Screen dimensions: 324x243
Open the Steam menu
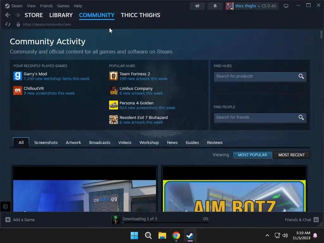17,6
